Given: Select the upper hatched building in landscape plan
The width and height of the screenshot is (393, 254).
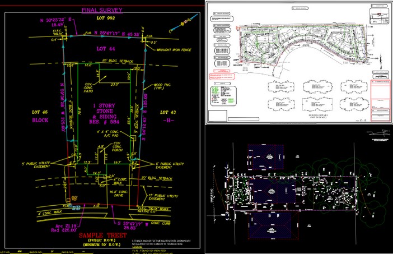Looking at the screenshot, I should [265, 157].
